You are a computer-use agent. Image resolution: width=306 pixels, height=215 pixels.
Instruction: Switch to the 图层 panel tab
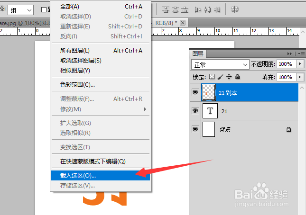tap(198, 54)
